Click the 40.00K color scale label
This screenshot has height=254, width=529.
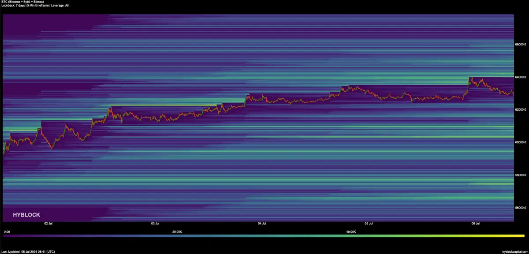351,232
